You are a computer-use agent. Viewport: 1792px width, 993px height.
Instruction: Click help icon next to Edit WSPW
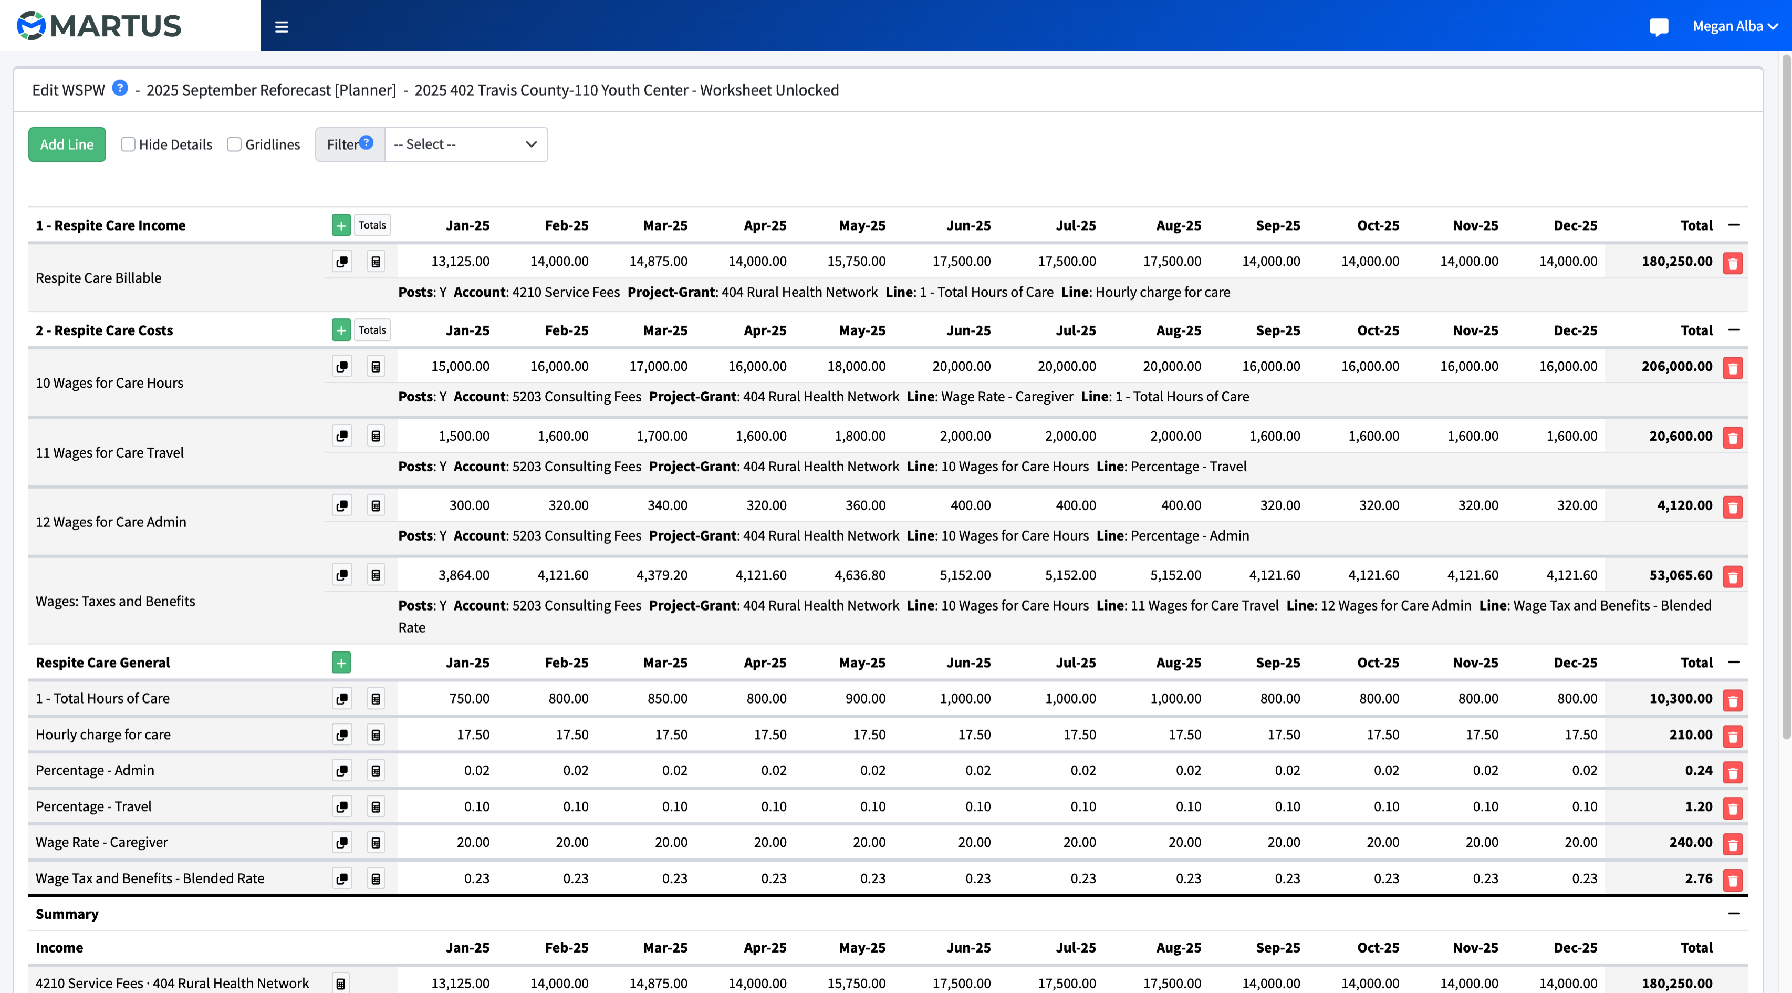[120, 88]
